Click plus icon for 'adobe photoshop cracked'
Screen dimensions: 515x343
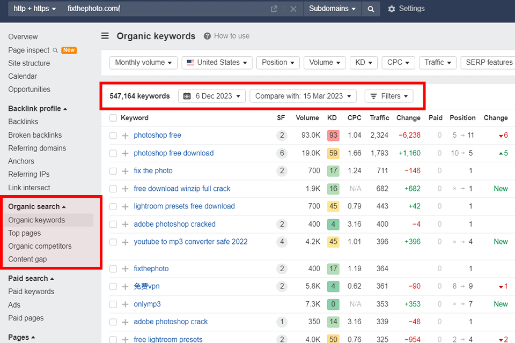[x=125, y=224]
